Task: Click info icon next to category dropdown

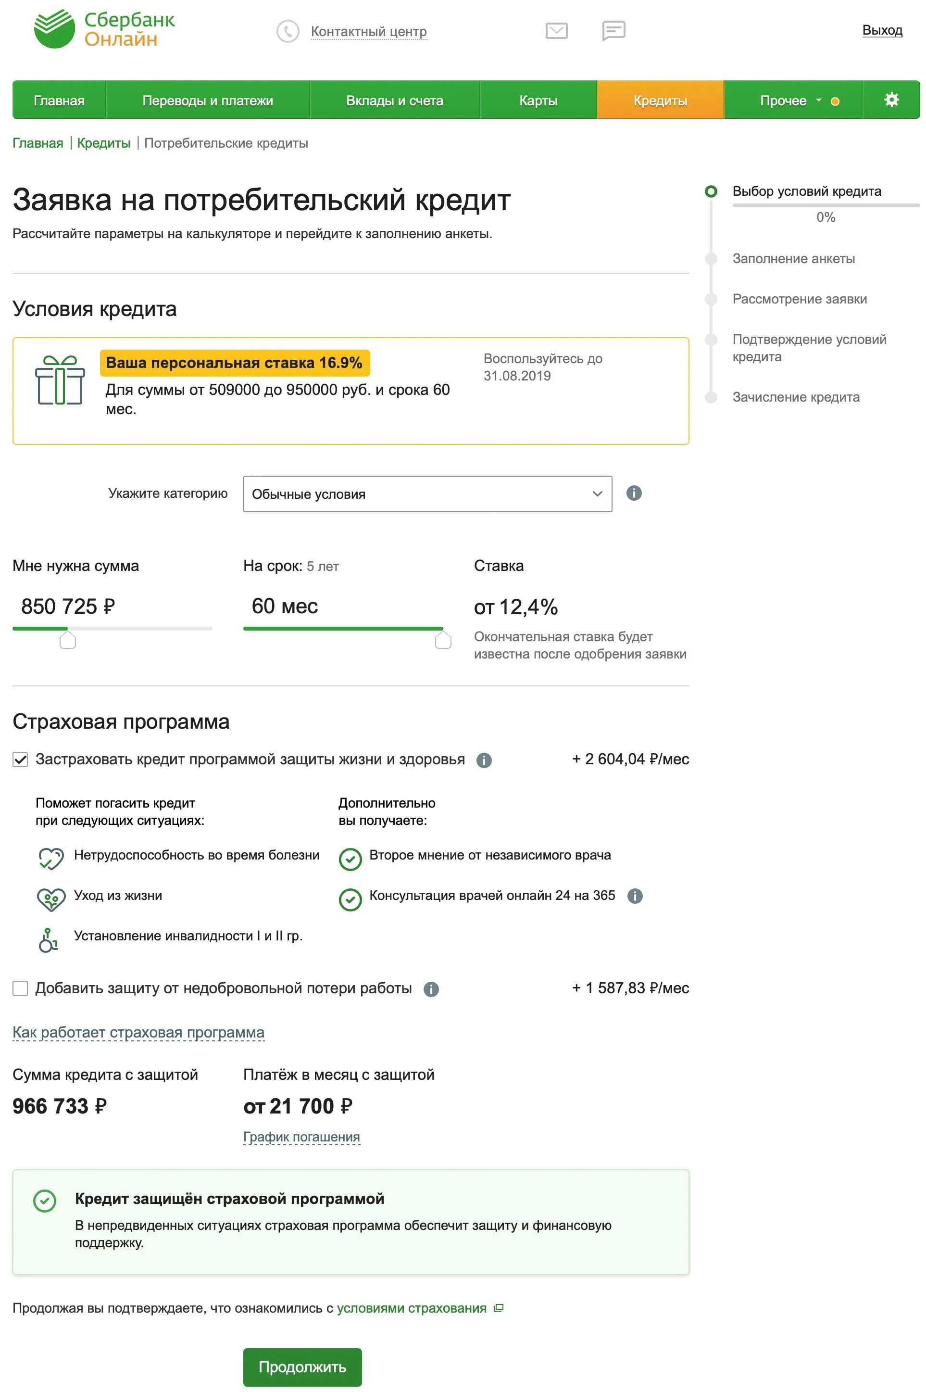Action: pyautogui.click(x=634, y=493)
